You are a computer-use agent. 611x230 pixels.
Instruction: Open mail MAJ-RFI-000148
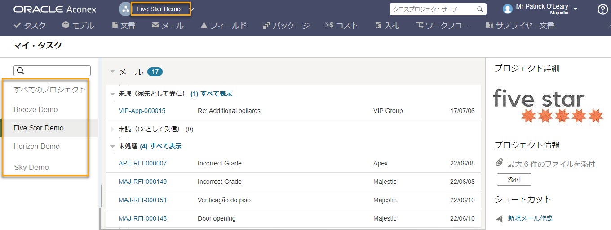[142, 218]
